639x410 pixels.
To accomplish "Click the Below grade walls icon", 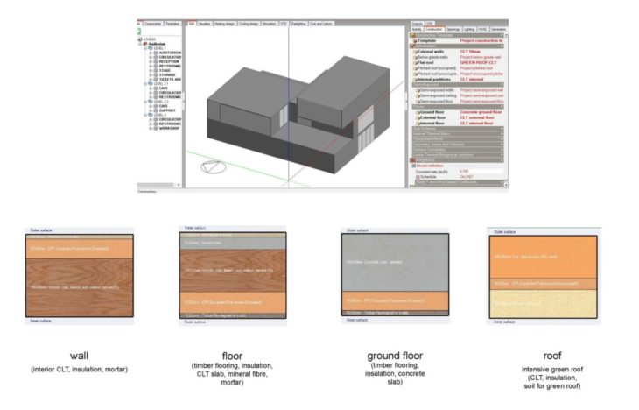I will coord(414,57).
